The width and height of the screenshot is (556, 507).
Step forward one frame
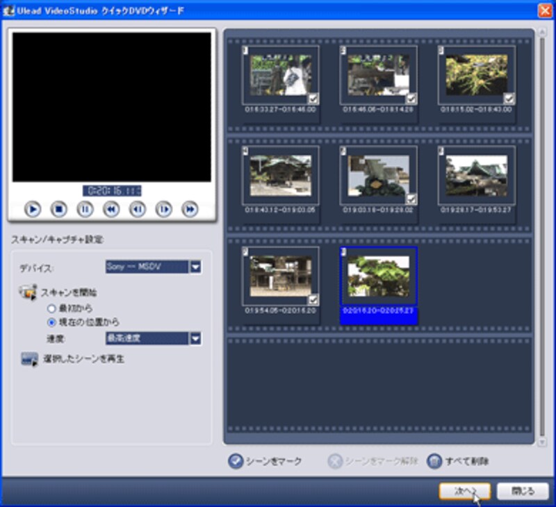164,208
